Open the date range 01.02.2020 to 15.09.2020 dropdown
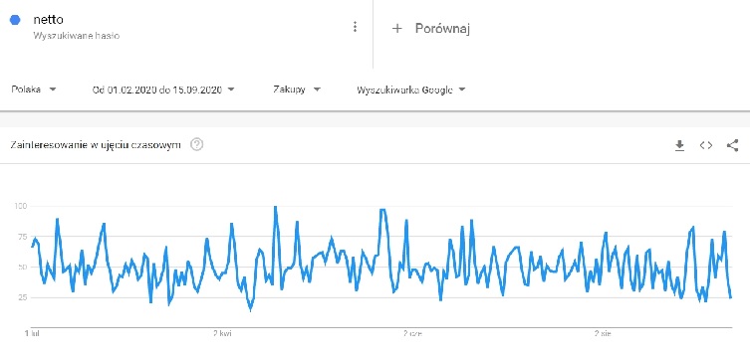This screenshot has width=750, height=362. pos(163,90)
